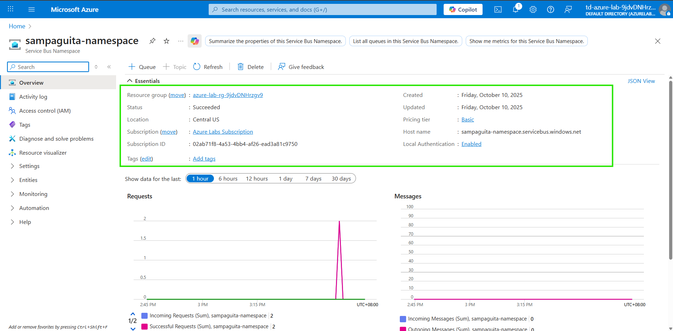The image size is (673, 331).
Task: Open Access control (IAM) page
Action: tap(45, 111)
